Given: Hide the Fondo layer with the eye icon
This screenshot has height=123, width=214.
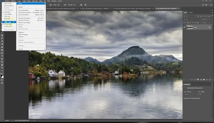Looking at the screenshot, I should (x=184, y=27).
